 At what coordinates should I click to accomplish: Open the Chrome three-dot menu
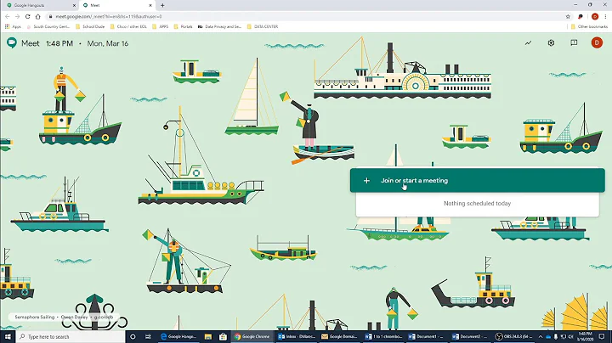(605, 16)
